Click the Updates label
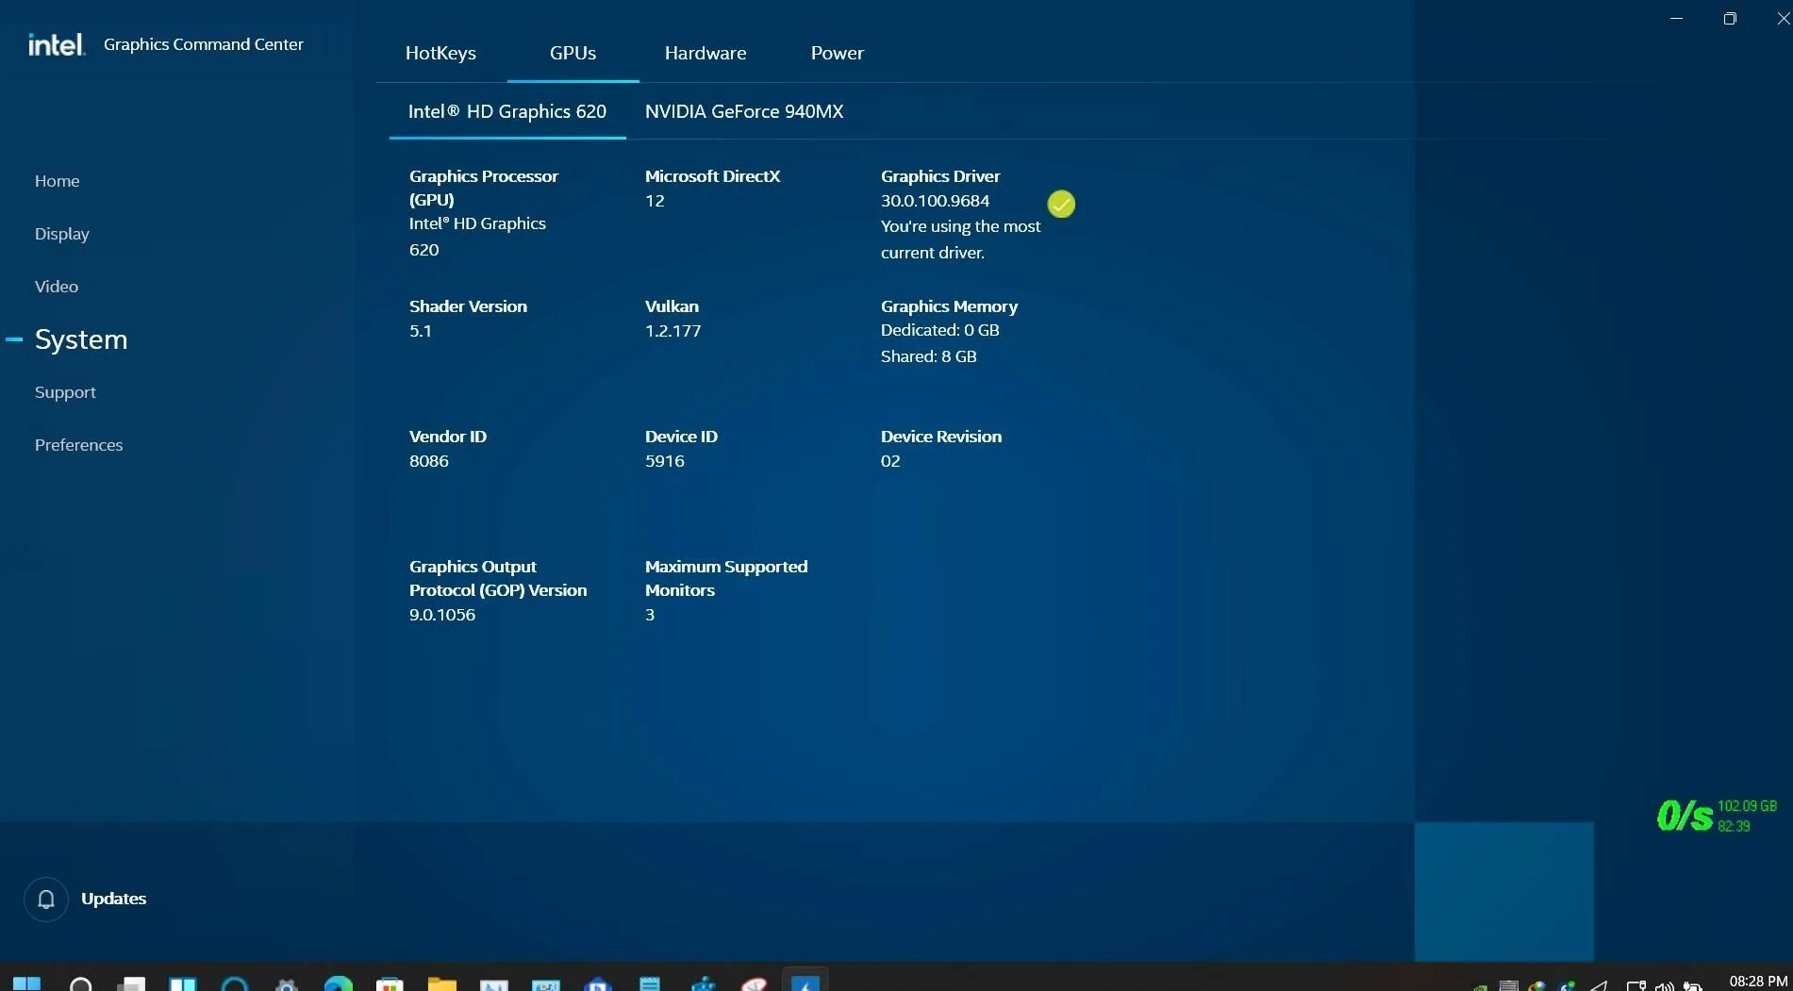Screen dimensions: 1793x991 [113, 899]
